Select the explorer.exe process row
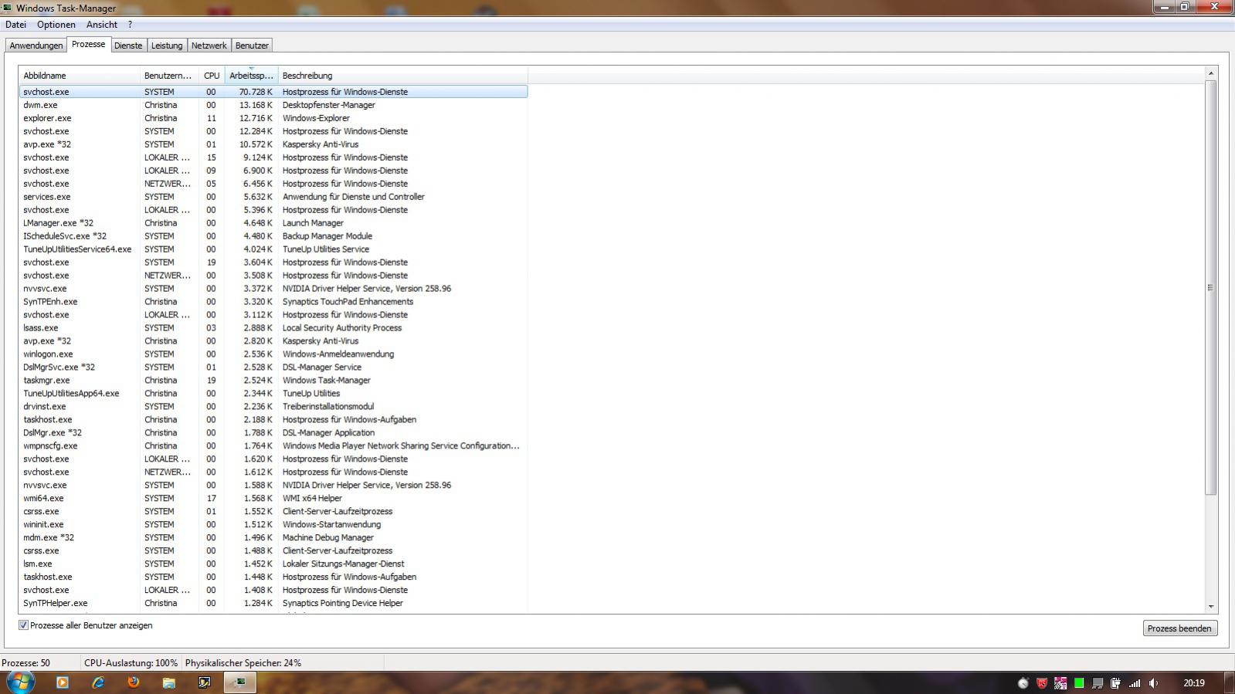This screenshot has height=694, width=1235. (x=273, y=118)
